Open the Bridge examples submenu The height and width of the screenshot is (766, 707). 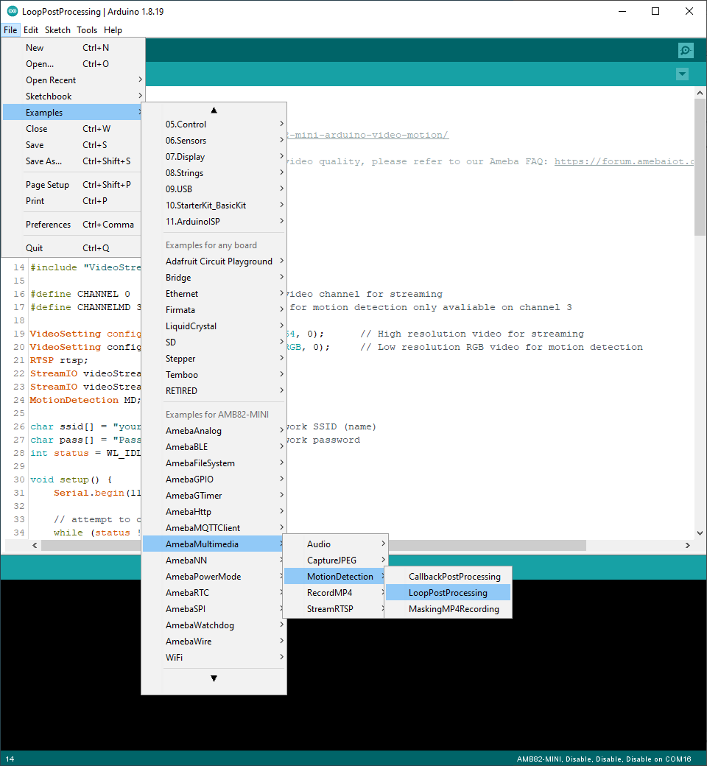(214, 277)
